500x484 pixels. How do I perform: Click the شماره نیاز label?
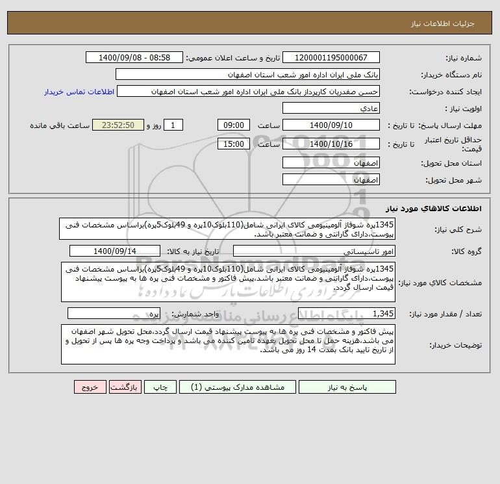pos(464,58)
